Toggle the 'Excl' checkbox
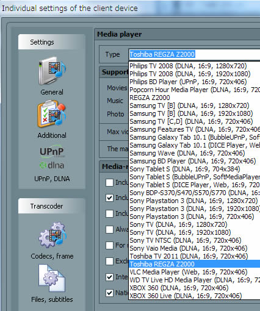This screenshot has width=260, height=311. tap(109, 261)
